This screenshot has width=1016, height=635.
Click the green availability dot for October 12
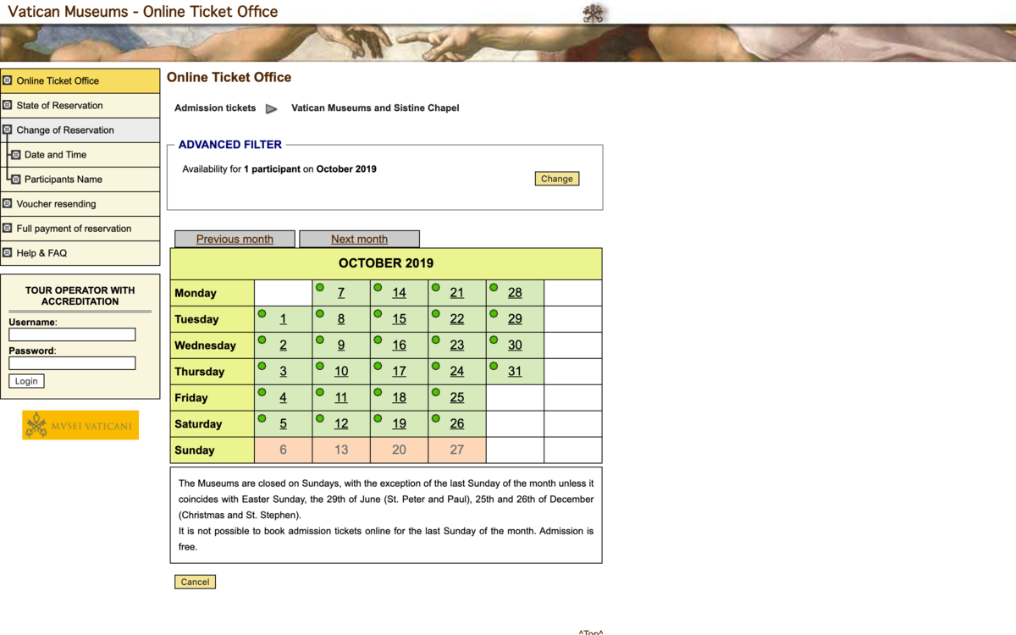pyautogui.click(x=320, y=419)
